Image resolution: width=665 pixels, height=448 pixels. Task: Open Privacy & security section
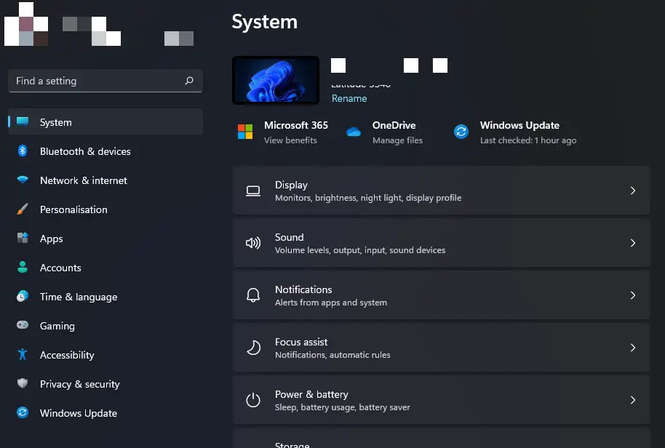tap(105, 384)
